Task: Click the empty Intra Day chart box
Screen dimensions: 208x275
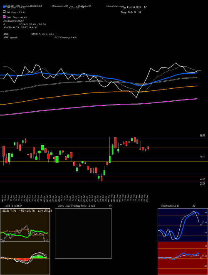Action: [83, 233]
